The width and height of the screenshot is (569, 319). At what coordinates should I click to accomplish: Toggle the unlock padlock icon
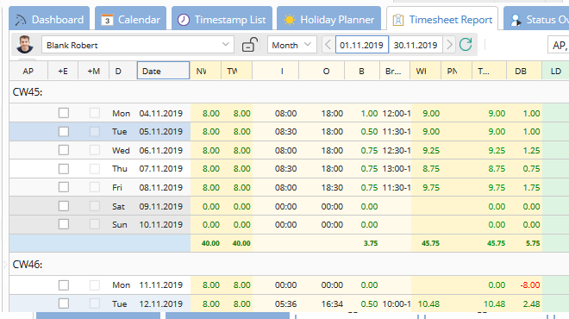coord(250,45)
